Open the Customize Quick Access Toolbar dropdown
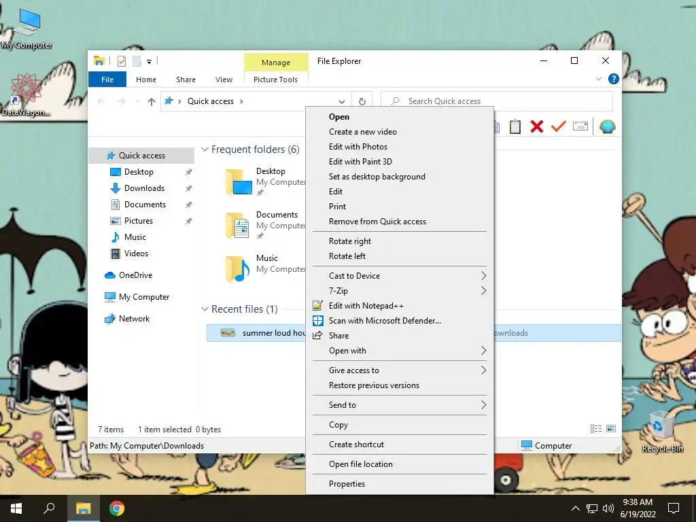The image size is (696, 522). 149,62
